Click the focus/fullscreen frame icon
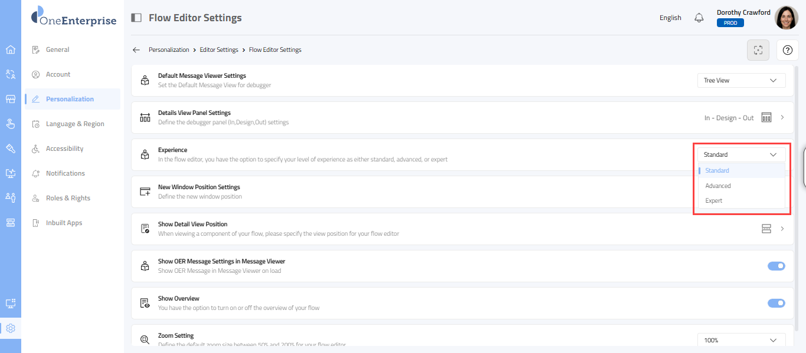The height and width of the screenshot is (353, 806). 758,50
